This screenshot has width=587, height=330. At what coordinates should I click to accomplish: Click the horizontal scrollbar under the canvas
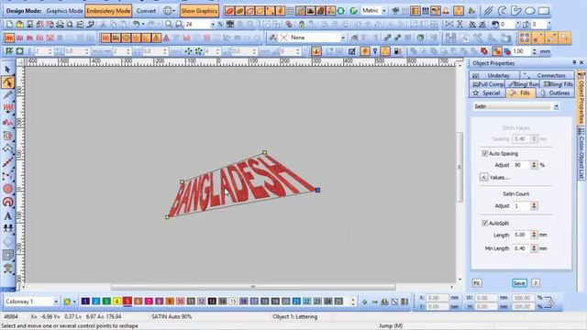point(253,287)
